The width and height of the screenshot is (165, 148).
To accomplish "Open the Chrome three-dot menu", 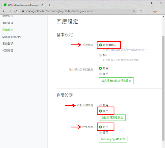I will 161,11.
